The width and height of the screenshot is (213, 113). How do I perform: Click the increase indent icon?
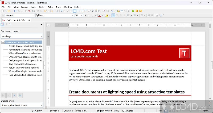152,15
